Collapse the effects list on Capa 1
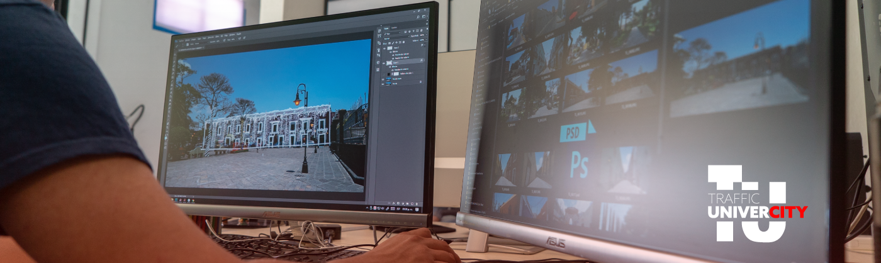 [423, 61]
